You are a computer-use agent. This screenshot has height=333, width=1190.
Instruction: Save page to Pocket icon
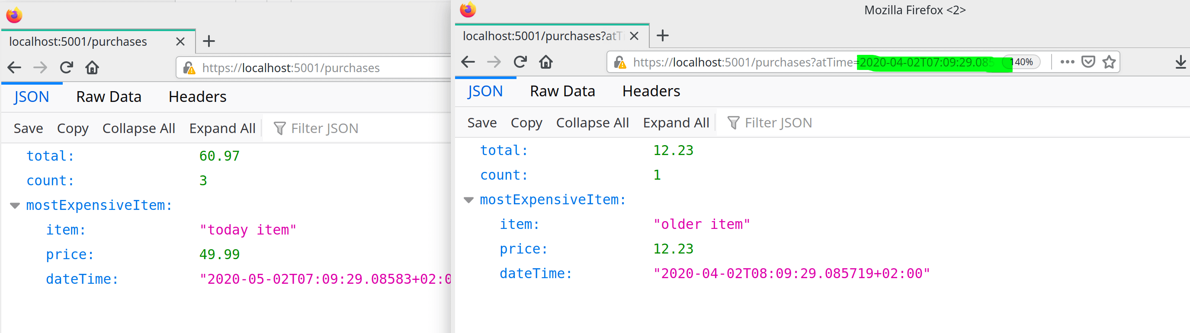(1088, 62)
